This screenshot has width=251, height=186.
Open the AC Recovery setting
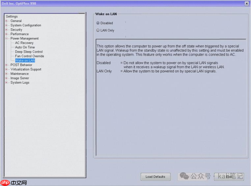pyautogui.click(x=24, y=43)
